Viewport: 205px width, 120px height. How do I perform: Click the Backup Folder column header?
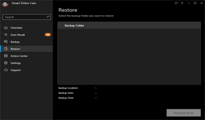74,26
